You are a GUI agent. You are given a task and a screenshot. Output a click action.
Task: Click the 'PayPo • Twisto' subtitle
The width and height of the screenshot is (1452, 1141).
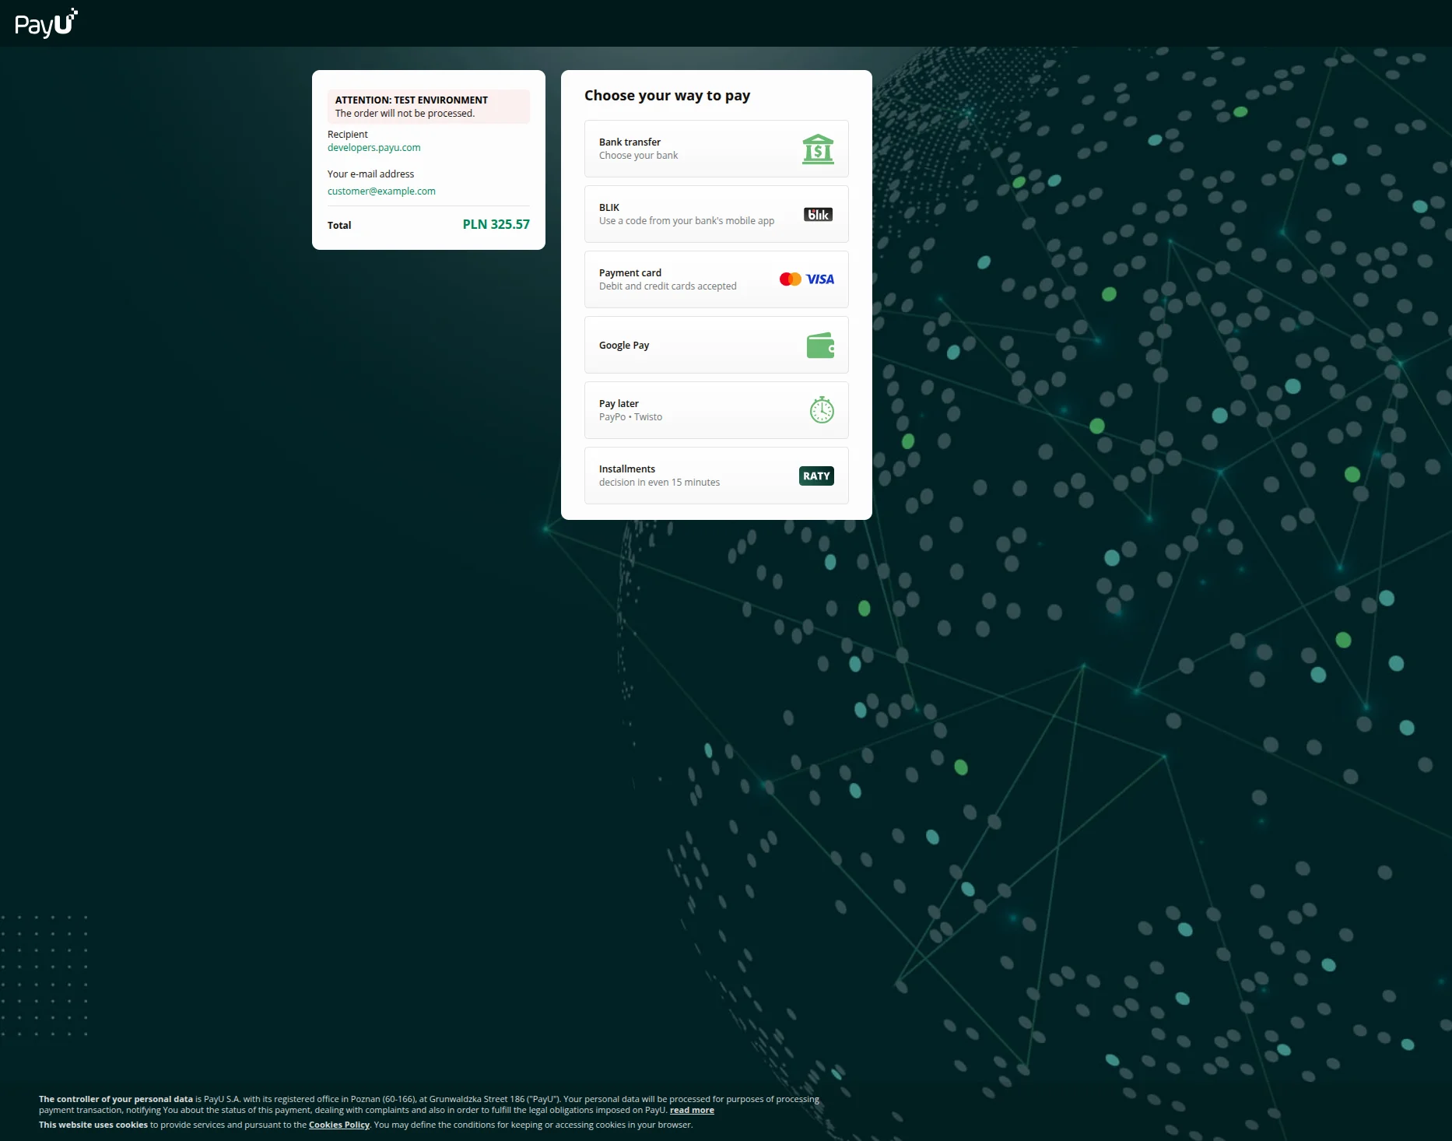[x=630, y=417]
